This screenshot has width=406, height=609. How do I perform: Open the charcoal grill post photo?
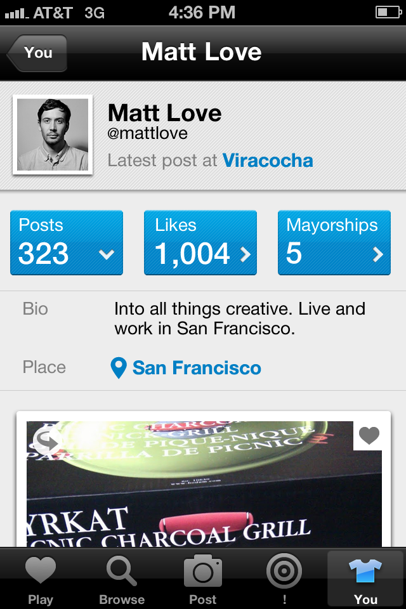coord(203,488)
